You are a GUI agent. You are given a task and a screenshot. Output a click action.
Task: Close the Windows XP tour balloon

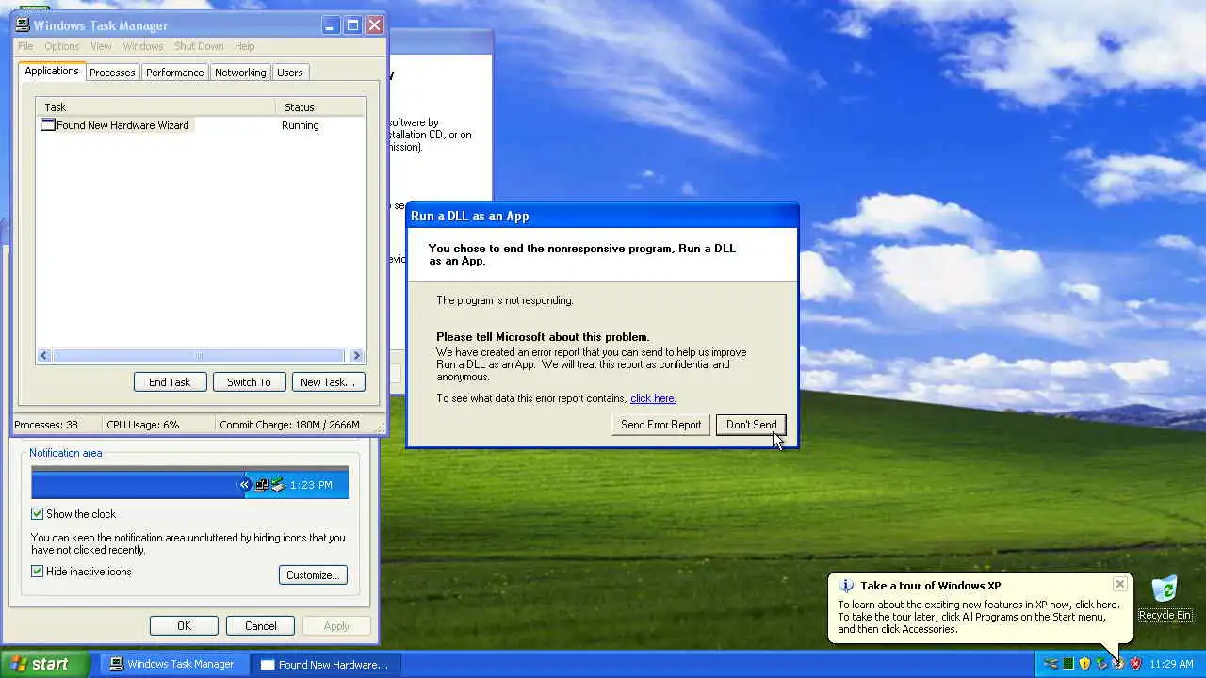point(1119,584)
